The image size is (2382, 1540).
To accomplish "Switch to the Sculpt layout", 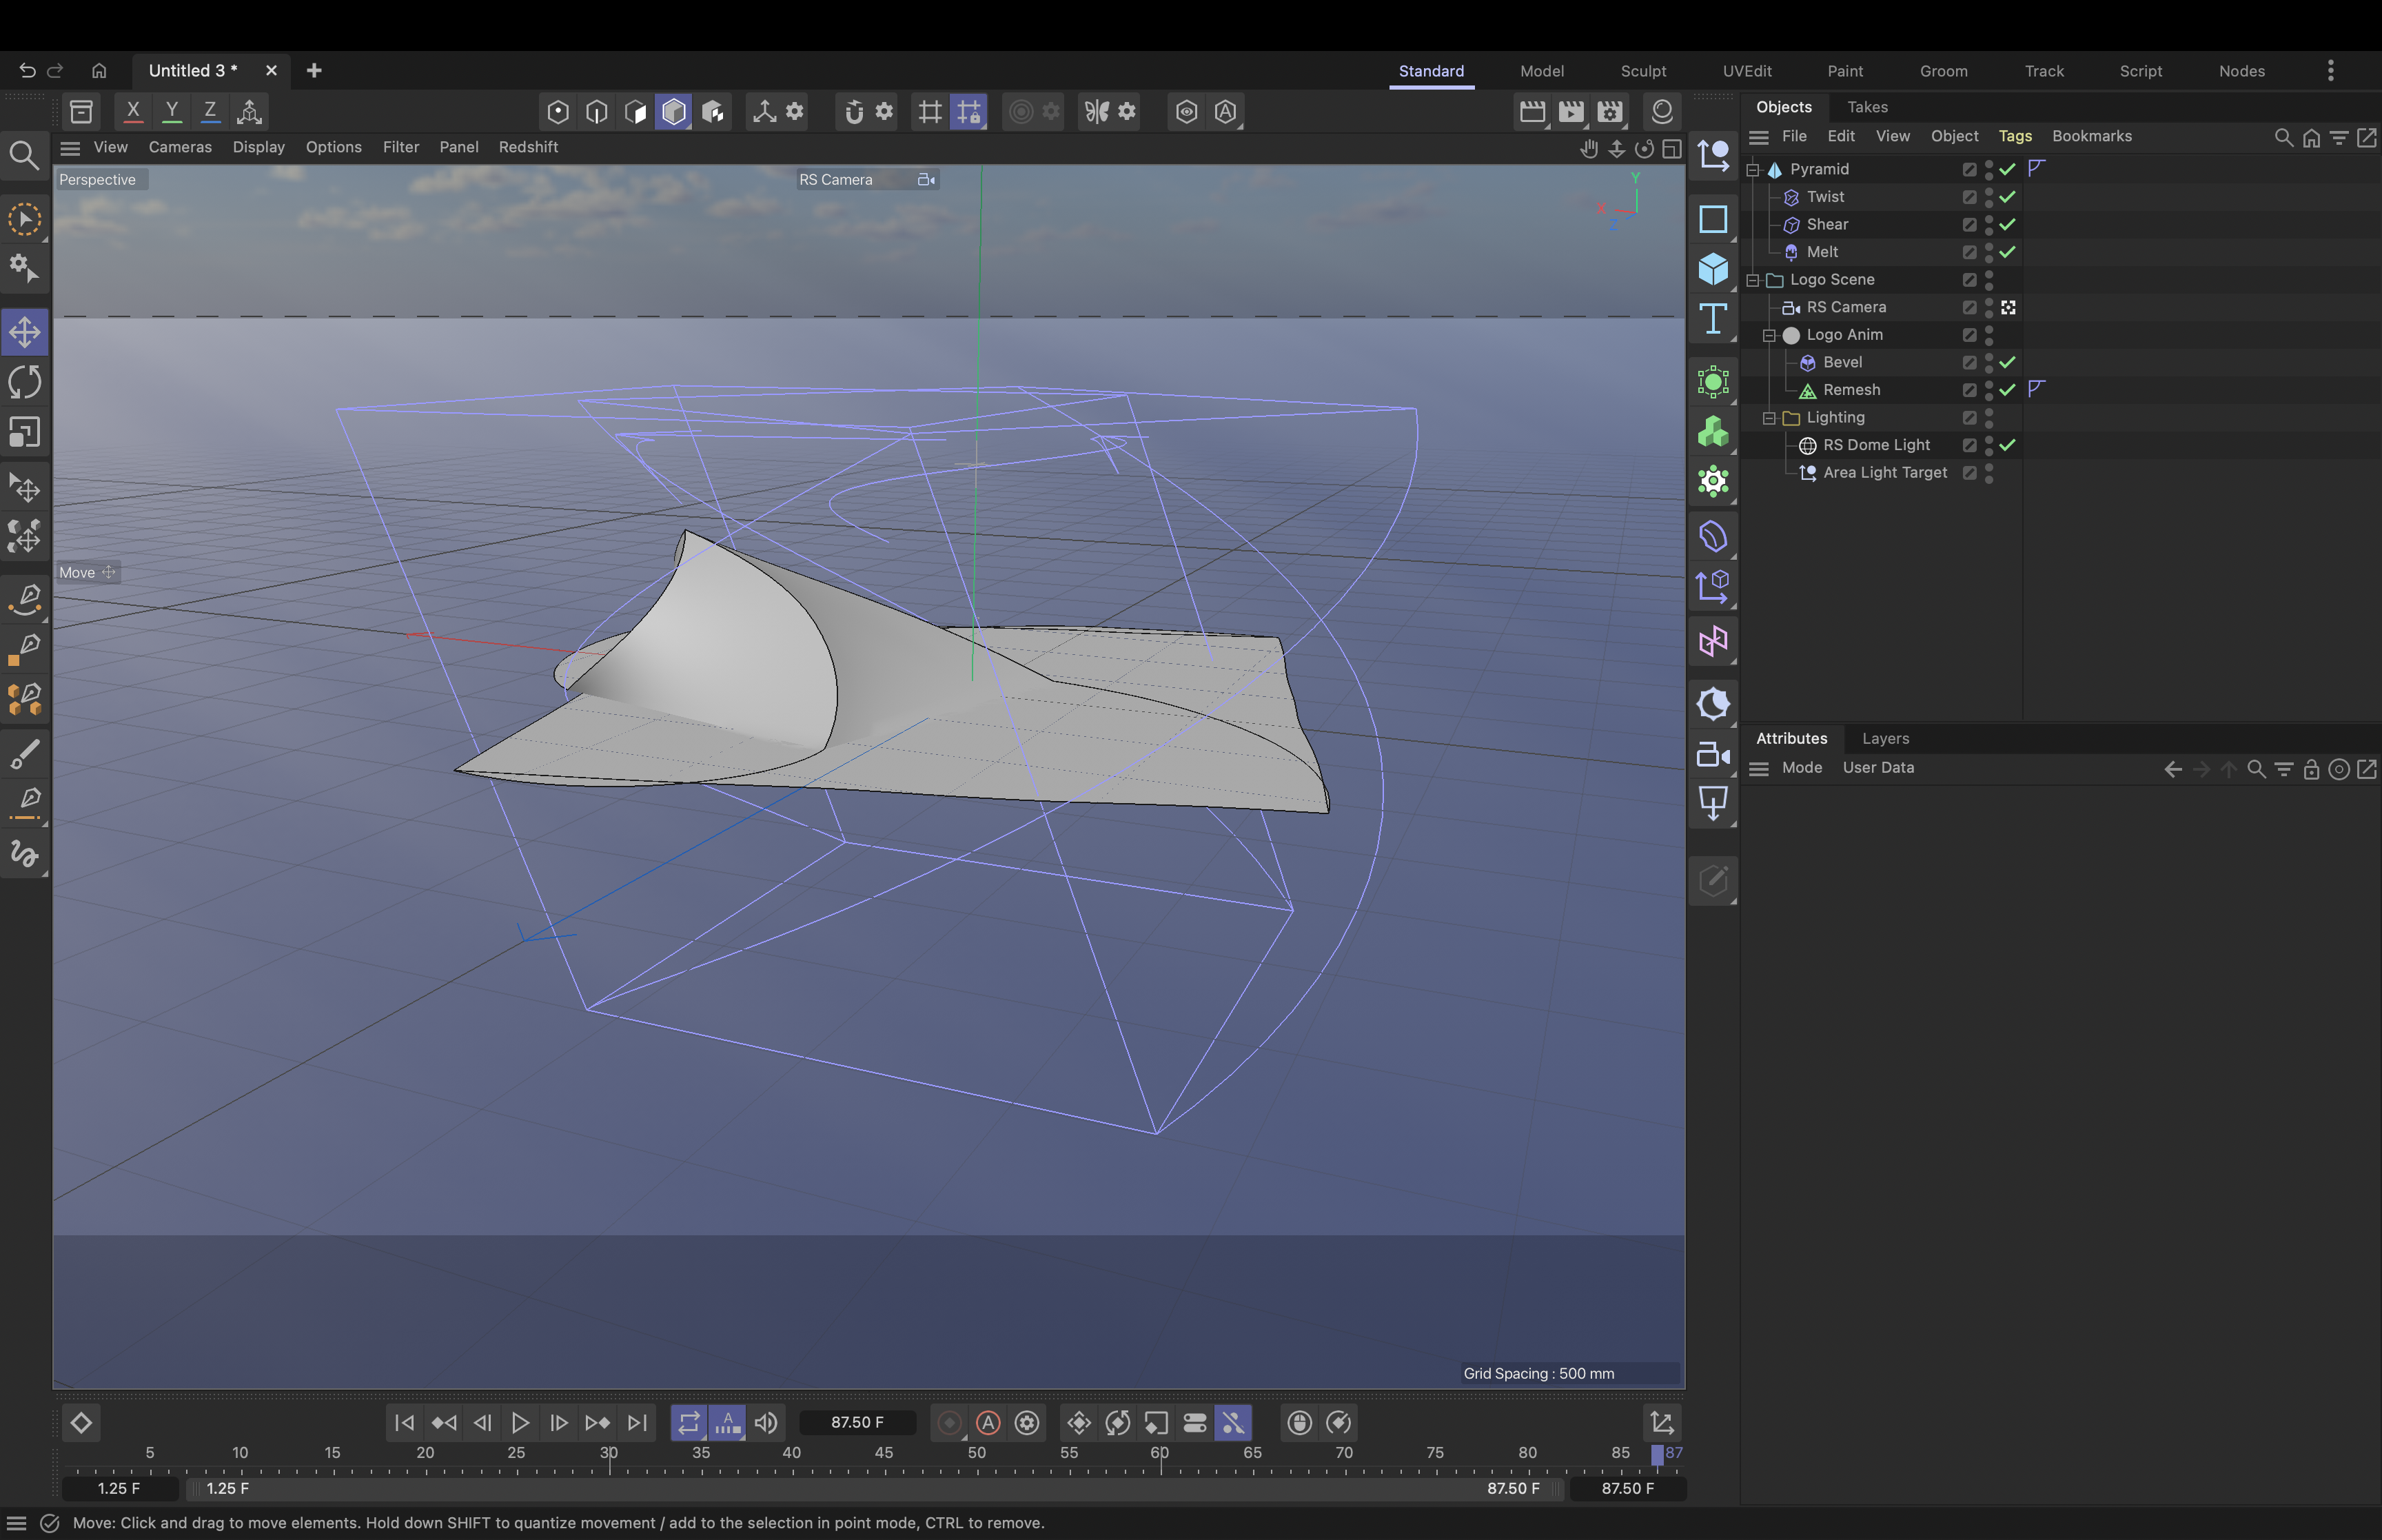I will [1642, 71].
